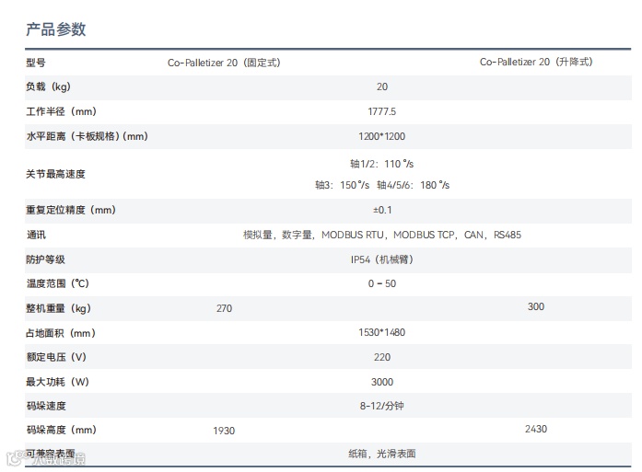Click the precision value ±0.1
Screen dimensions: 642x472
point(382,210)
